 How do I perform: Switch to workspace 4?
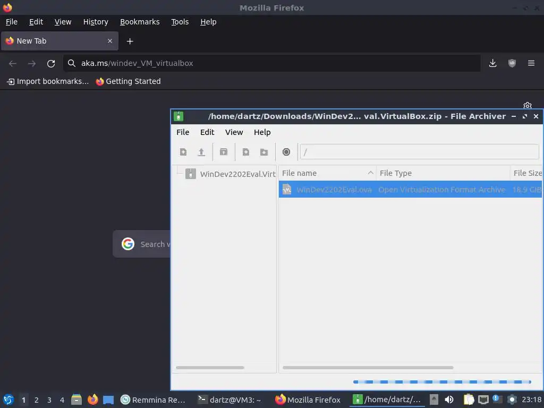(62, 400)
